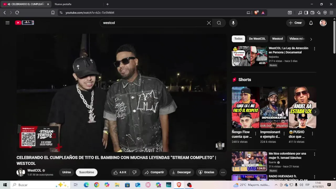The height and width of the screenshot is (189, 336).
Task: Open Brave Wallet icon
Action: click(312, 13)
